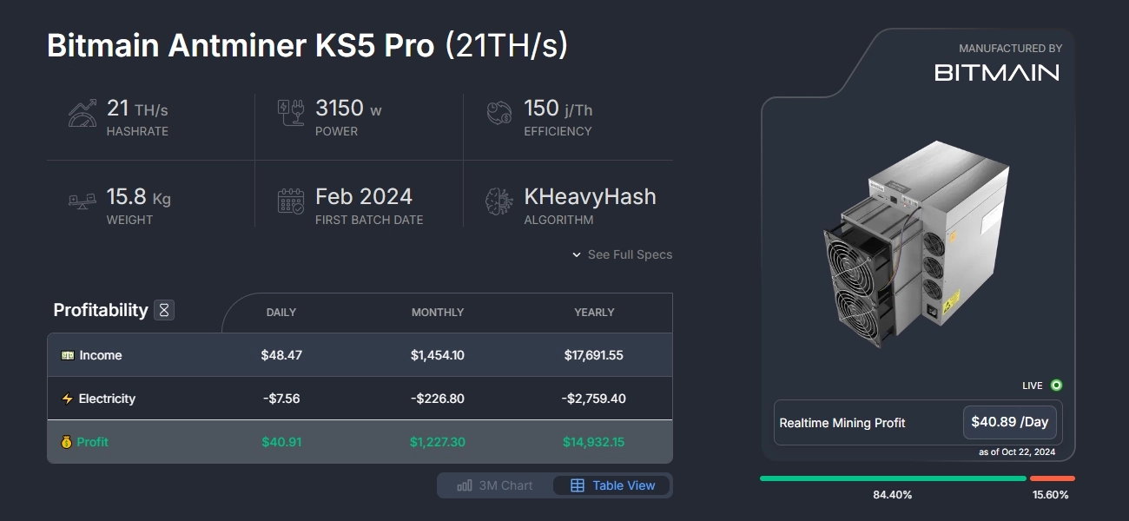Click the $40.89 /Day profit button
Image resolution: width=1129 pixels, height=521 pixels.
[1009, 422]
